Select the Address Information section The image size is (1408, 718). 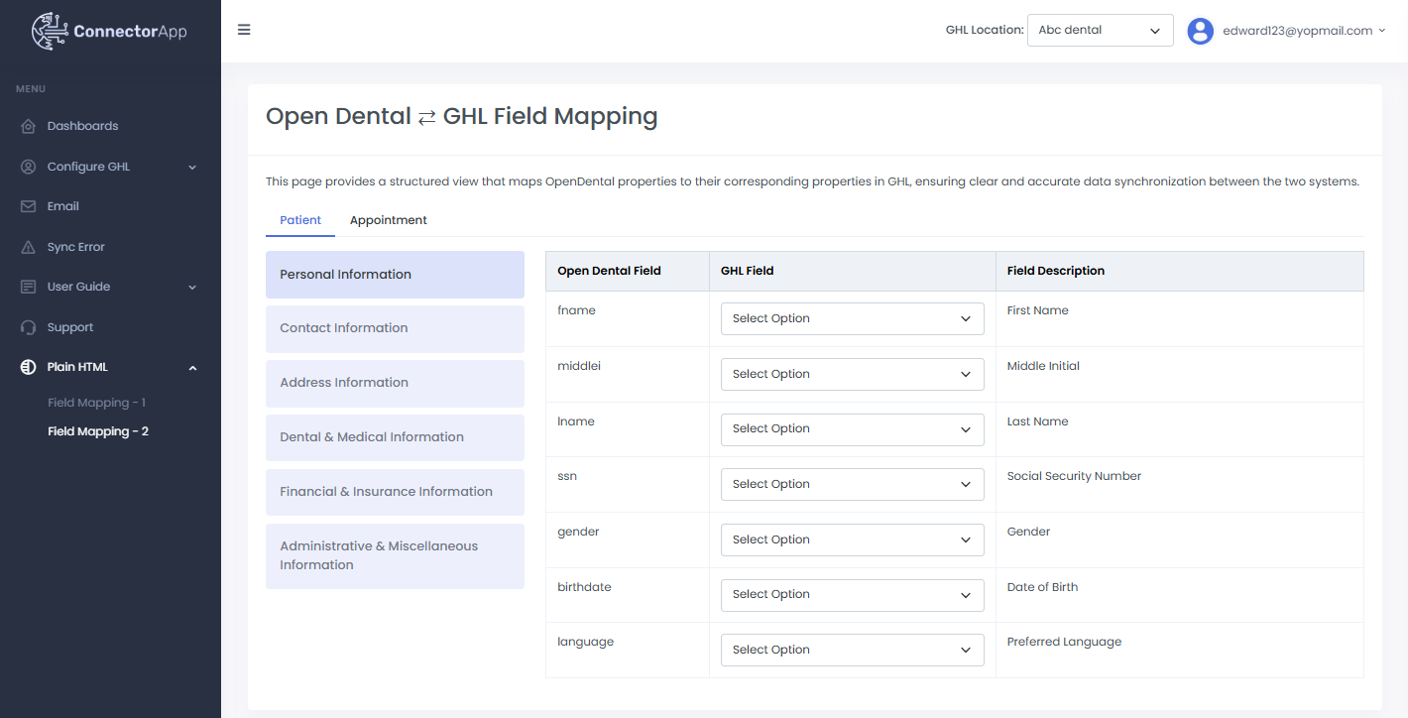point(395,383)
